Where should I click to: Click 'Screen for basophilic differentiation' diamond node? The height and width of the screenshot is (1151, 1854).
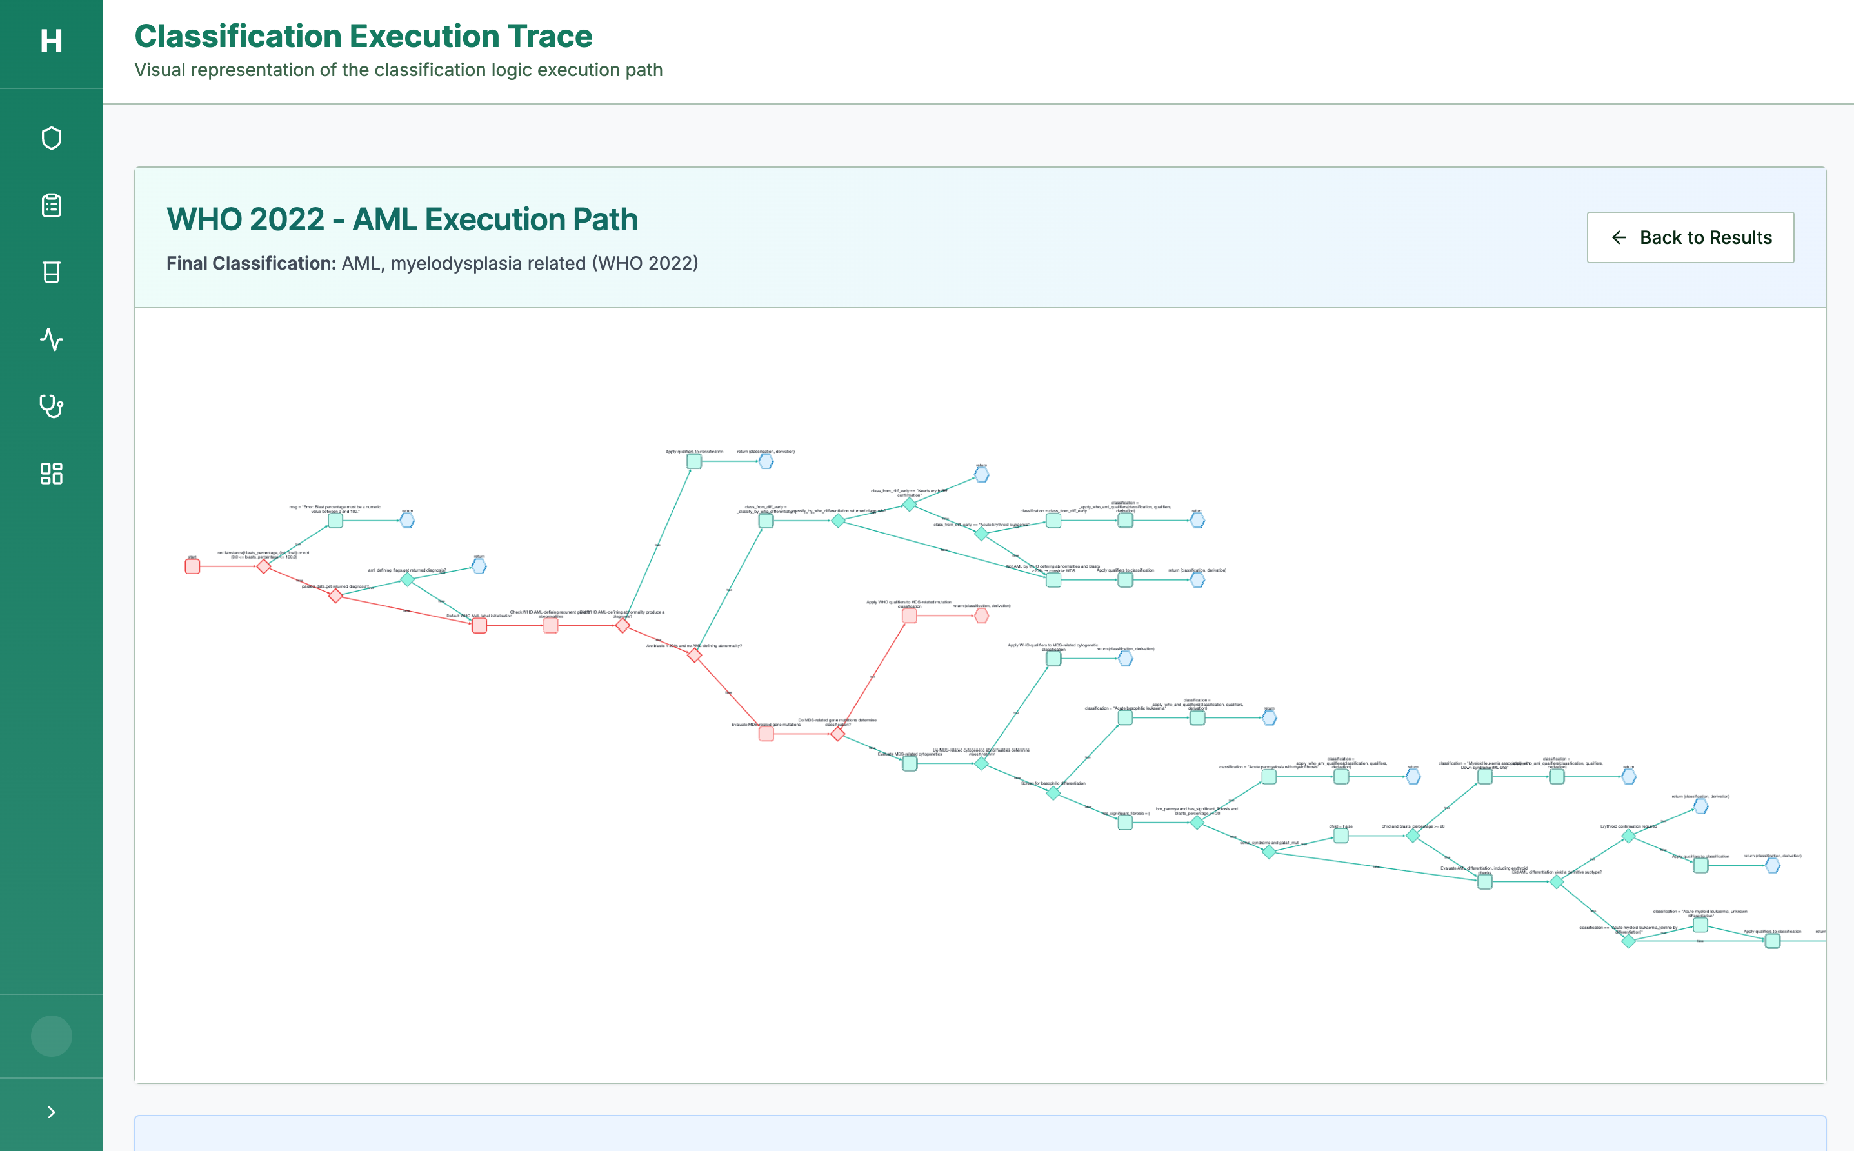1053,793
